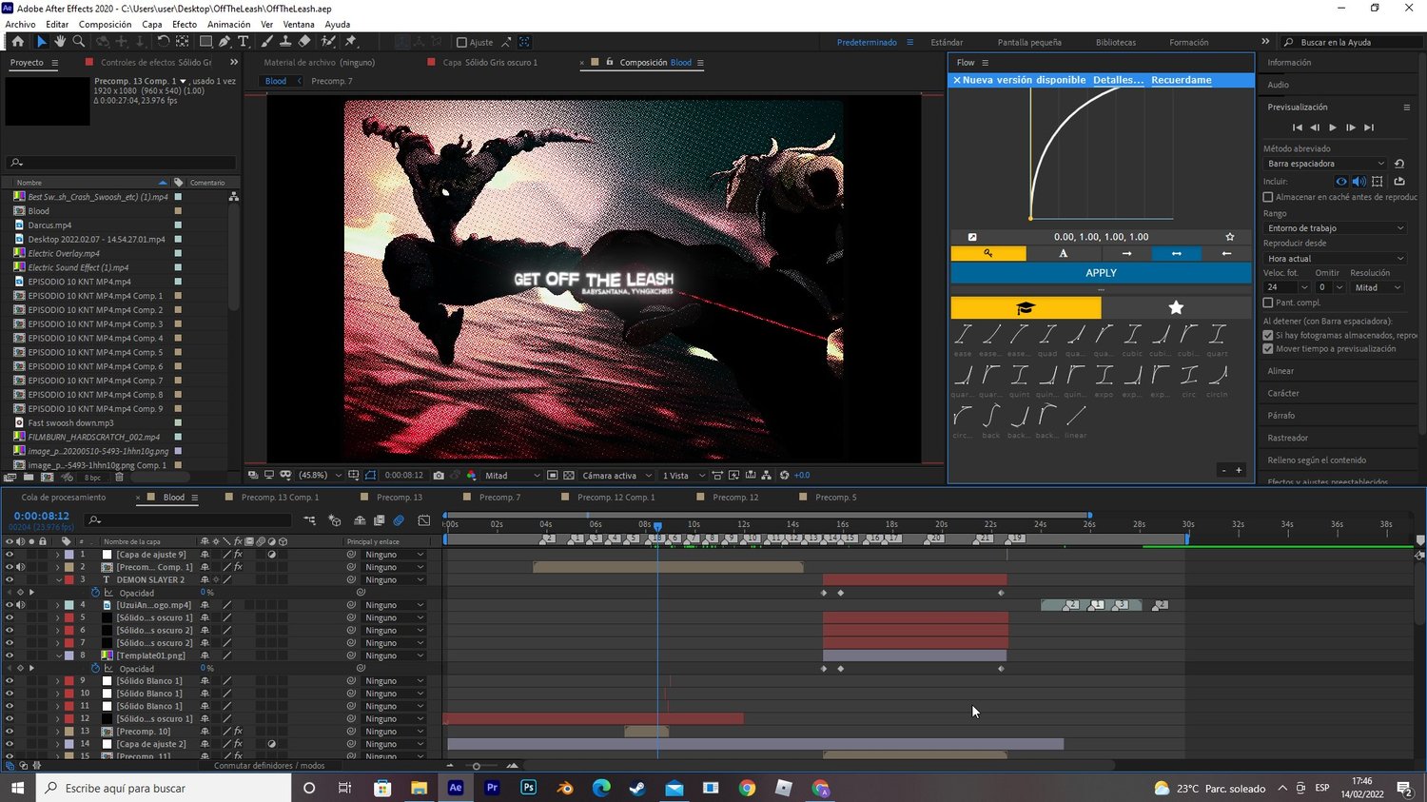Select the Hand tool

[x=60, y=42]
